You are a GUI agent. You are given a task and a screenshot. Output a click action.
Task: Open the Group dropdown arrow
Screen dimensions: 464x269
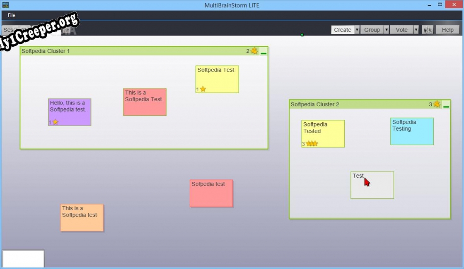[387, 30]
